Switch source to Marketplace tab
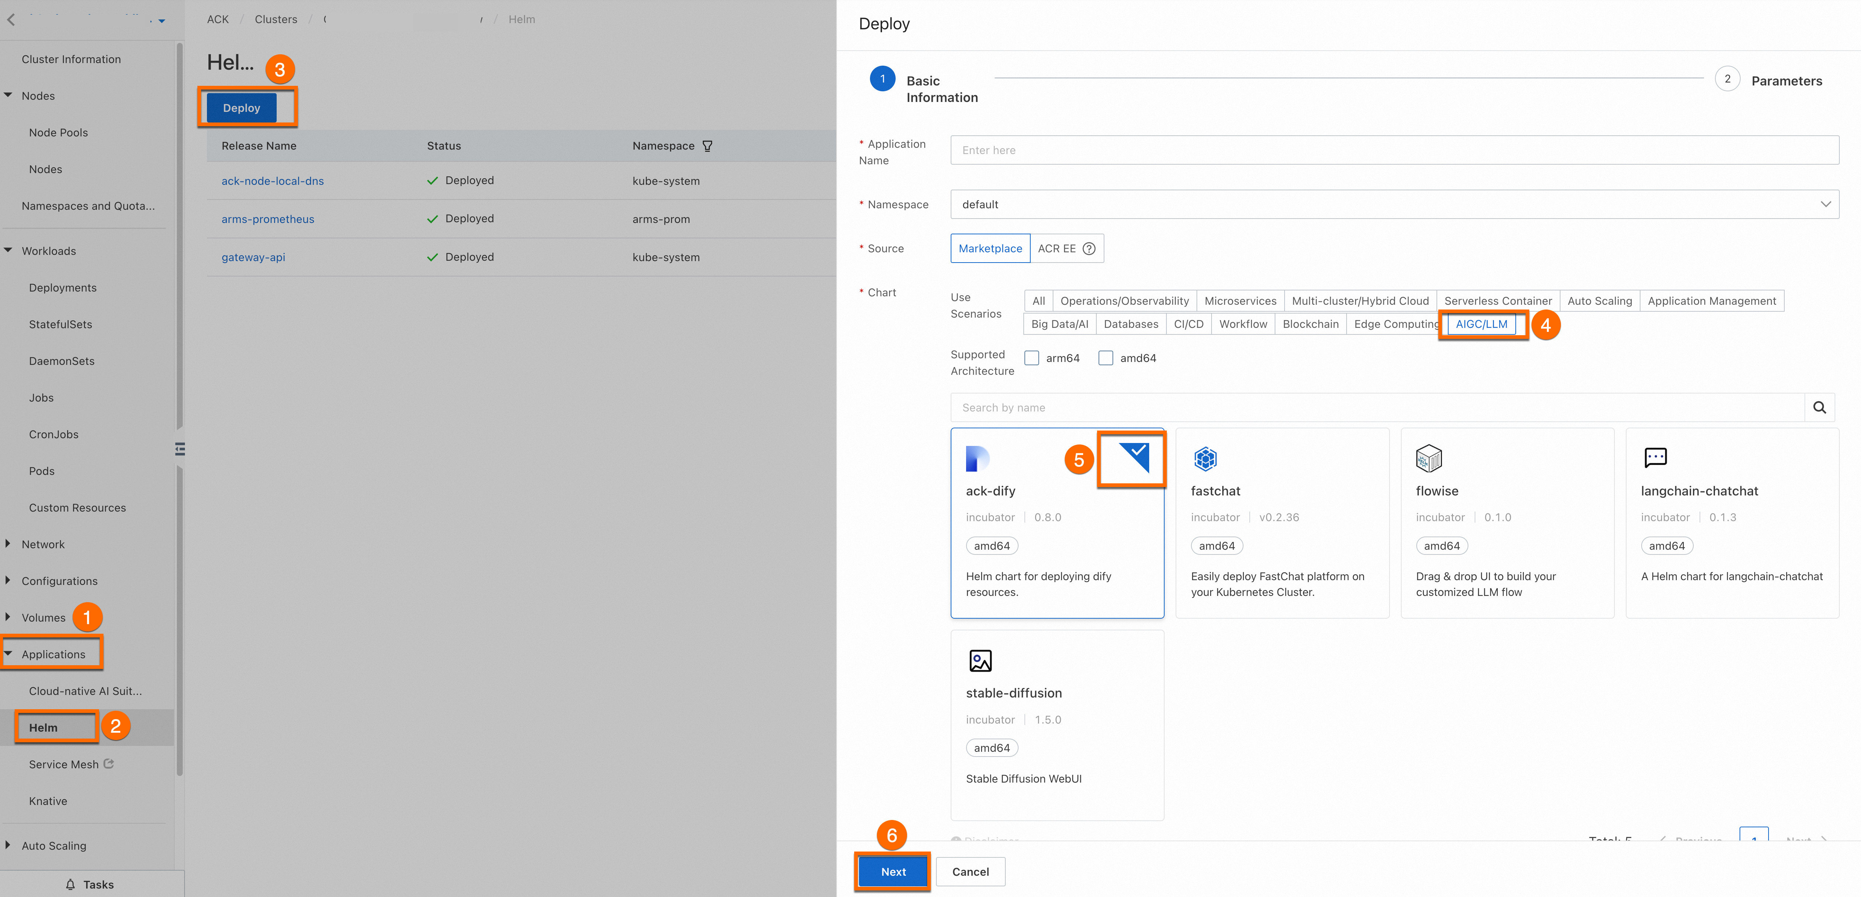Viewport: 1861px width, 897px height. pos(990,248)
